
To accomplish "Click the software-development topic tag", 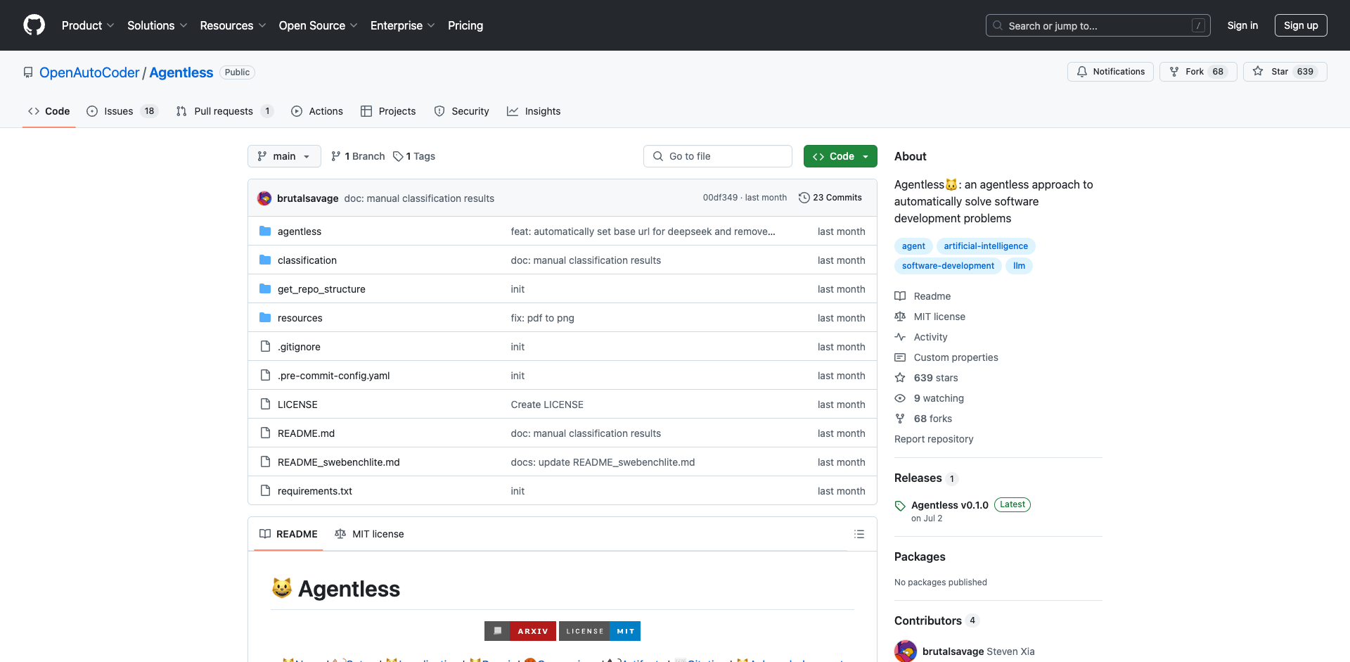I will click(948, 266).
